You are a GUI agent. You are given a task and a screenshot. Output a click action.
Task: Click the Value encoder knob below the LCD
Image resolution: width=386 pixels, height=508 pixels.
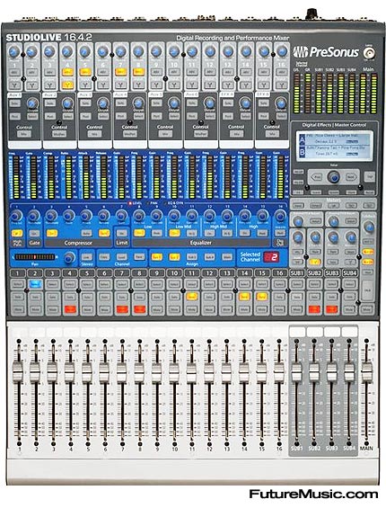[334, 177]
